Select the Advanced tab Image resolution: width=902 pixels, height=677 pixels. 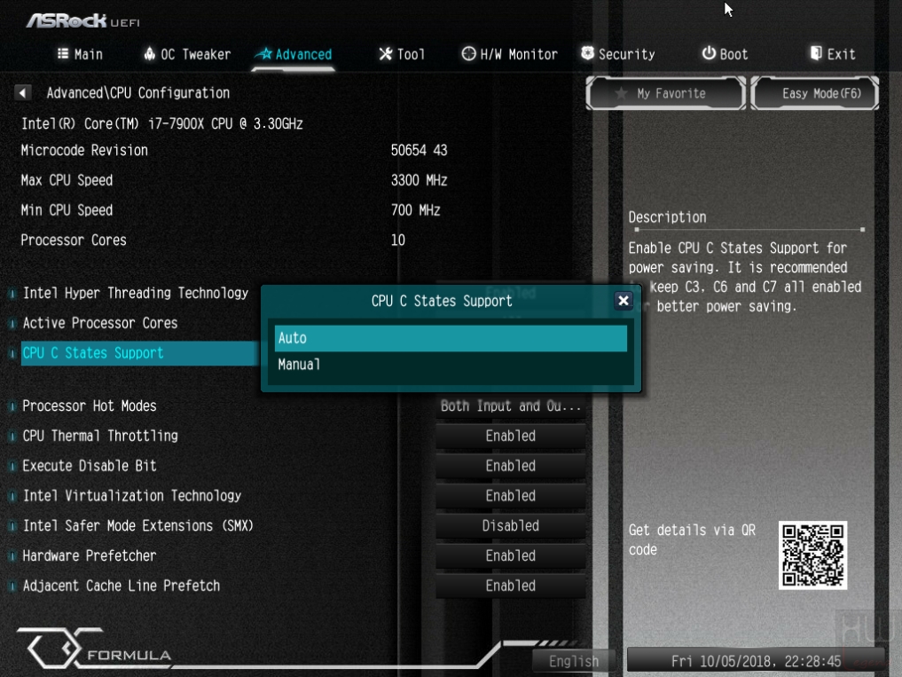coord(294,54)
